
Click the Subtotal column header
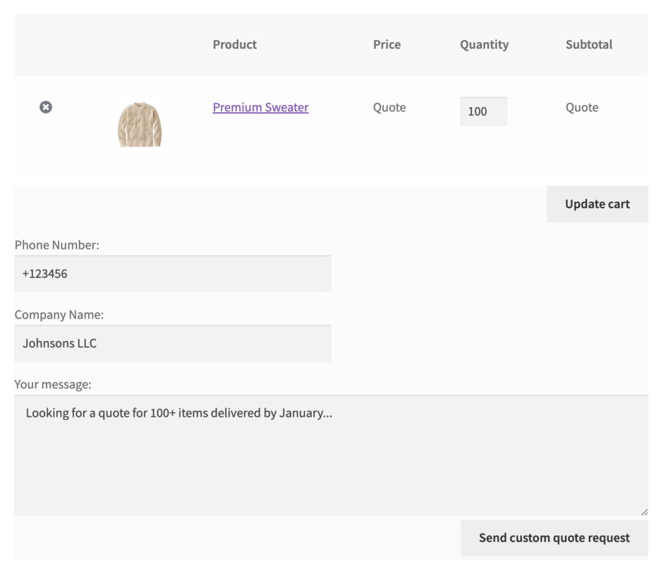589,45
